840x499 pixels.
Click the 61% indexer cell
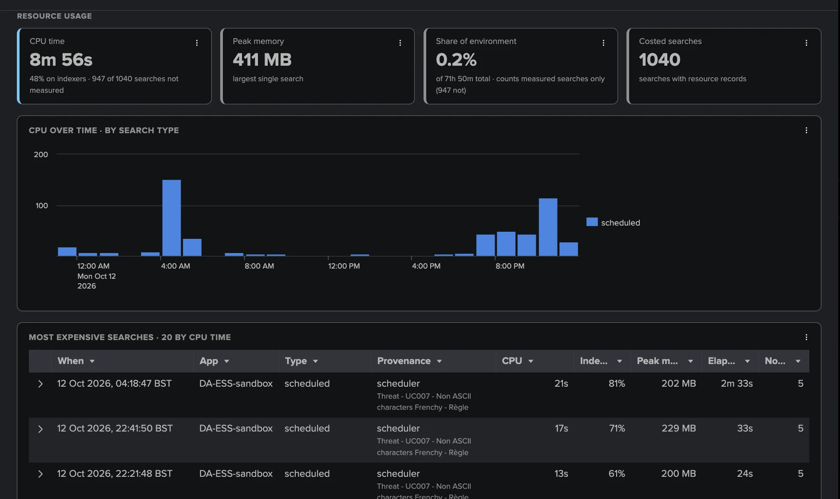[x=617, y=474]
